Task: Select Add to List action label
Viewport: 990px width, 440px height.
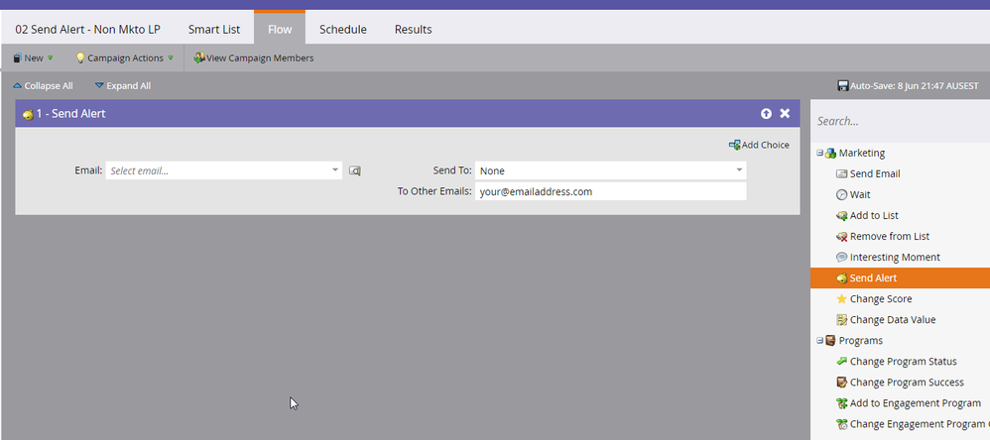Action: (875, 216)
